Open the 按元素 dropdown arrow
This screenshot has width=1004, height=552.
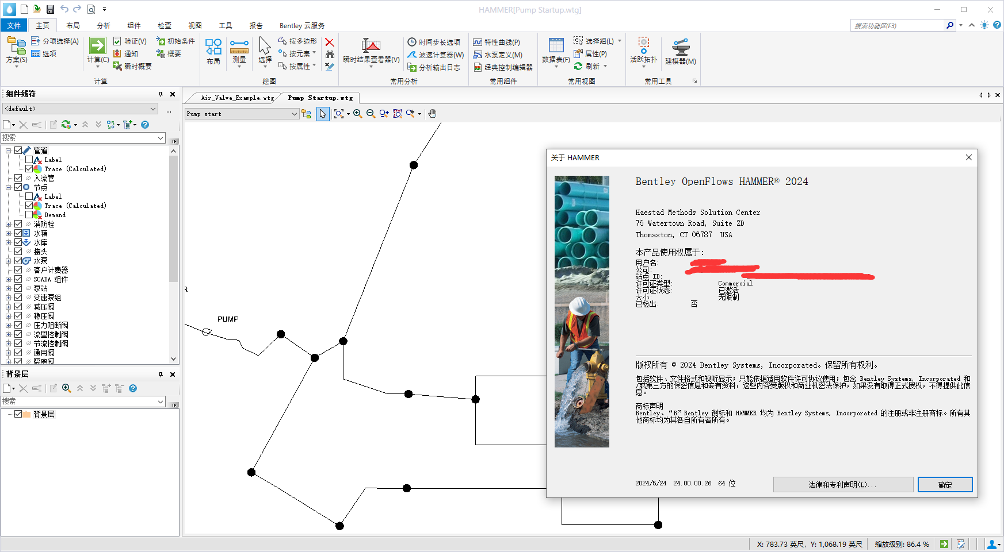[314, 53]
